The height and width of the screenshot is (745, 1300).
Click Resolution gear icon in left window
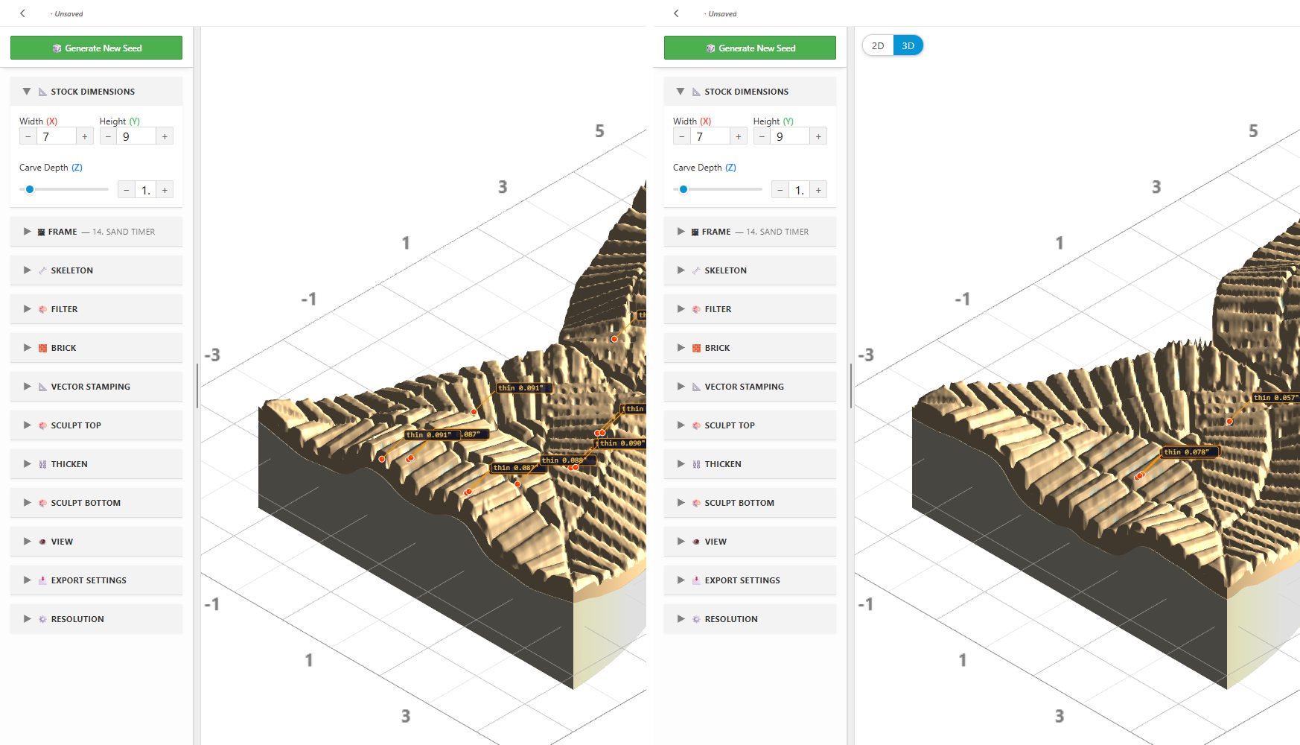point(42,619)
